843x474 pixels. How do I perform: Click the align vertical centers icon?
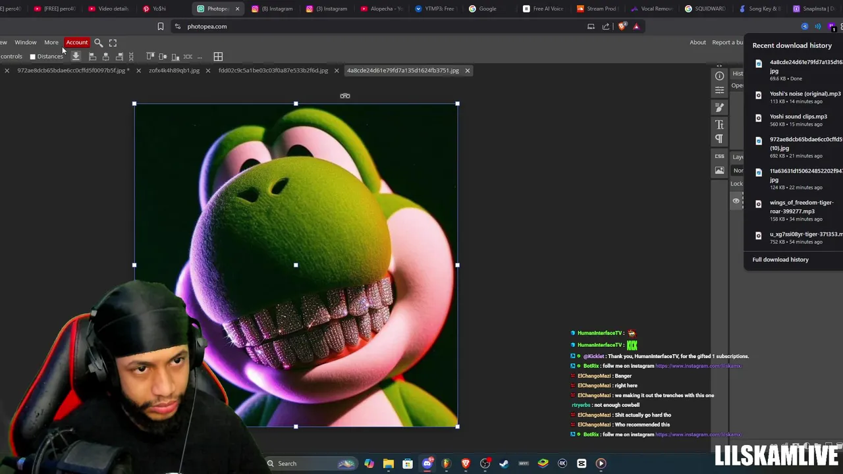coord(163,57)
